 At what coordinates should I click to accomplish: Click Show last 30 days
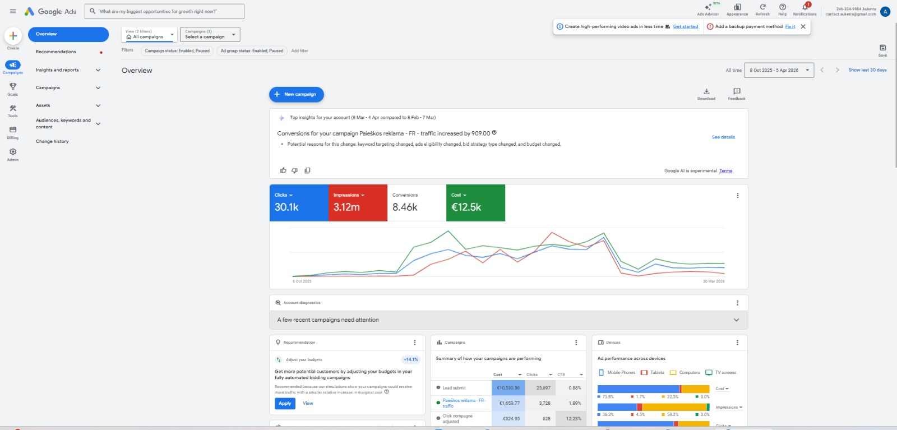(867, 70)
